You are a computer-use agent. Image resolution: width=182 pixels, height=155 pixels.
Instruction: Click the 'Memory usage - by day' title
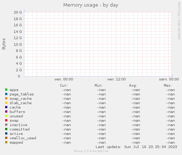point(91,5)
